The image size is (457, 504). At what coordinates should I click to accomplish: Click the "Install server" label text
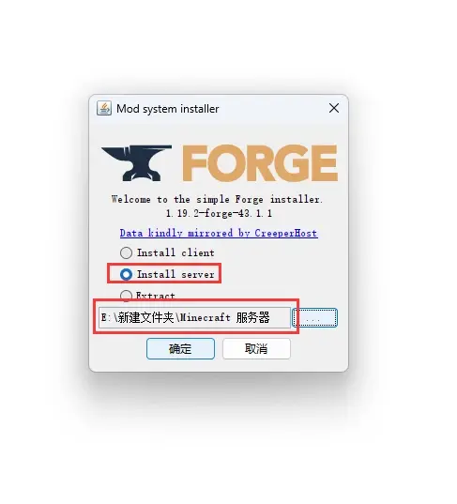pyautogui.click(x=175, y=274)
